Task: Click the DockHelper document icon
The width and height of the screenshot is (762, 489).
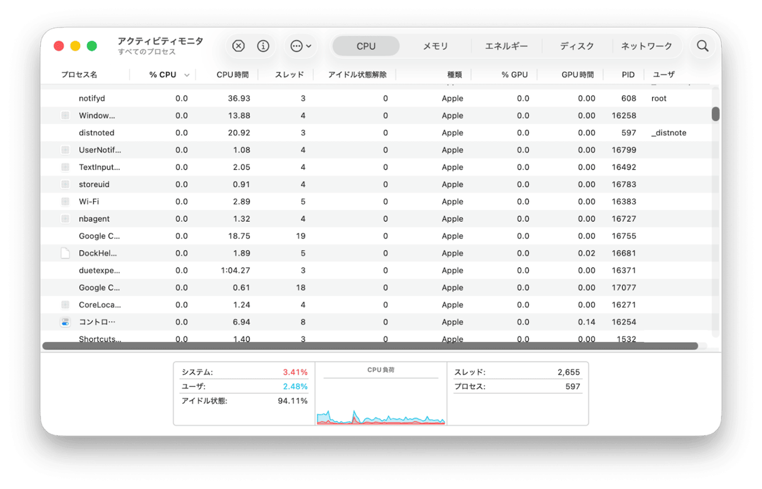Action: [x=65, y=253]
